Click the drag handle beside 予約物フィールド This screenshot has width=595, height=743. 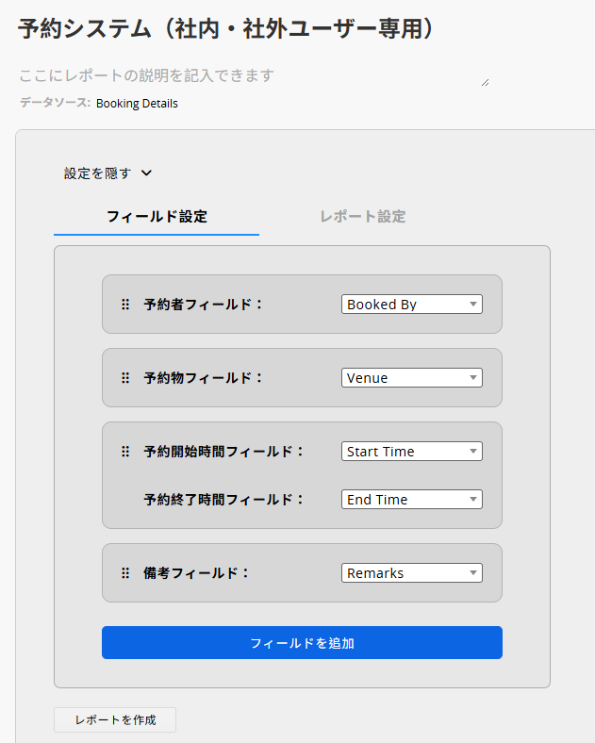click(125, 378)
